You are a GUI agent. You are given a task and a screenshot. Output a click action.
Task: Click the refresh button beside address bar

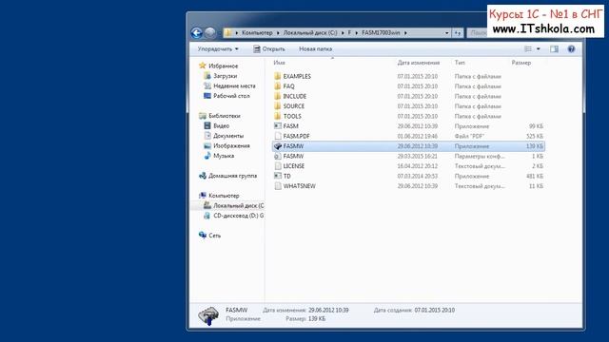pos(458,33)
